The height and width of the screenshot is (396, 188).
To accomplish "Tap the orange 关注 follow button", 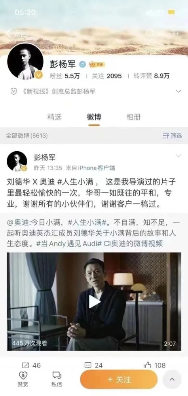I will (119, 379).
